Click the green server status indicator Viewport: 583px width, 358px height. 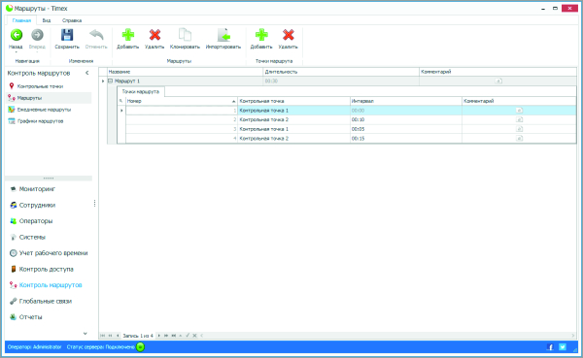140,347
